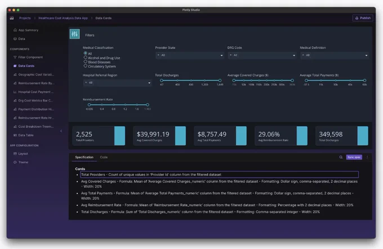
Task: Click the Reimbursement Rate slider left handle
Action: pyautogui.click(x=89, y=105)
